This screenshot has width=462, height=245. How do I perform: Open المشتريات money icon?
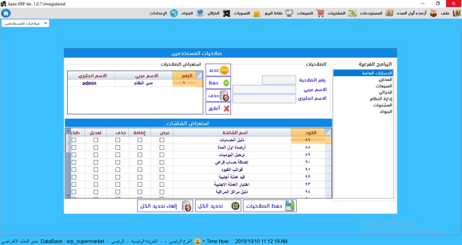[352, 13]
